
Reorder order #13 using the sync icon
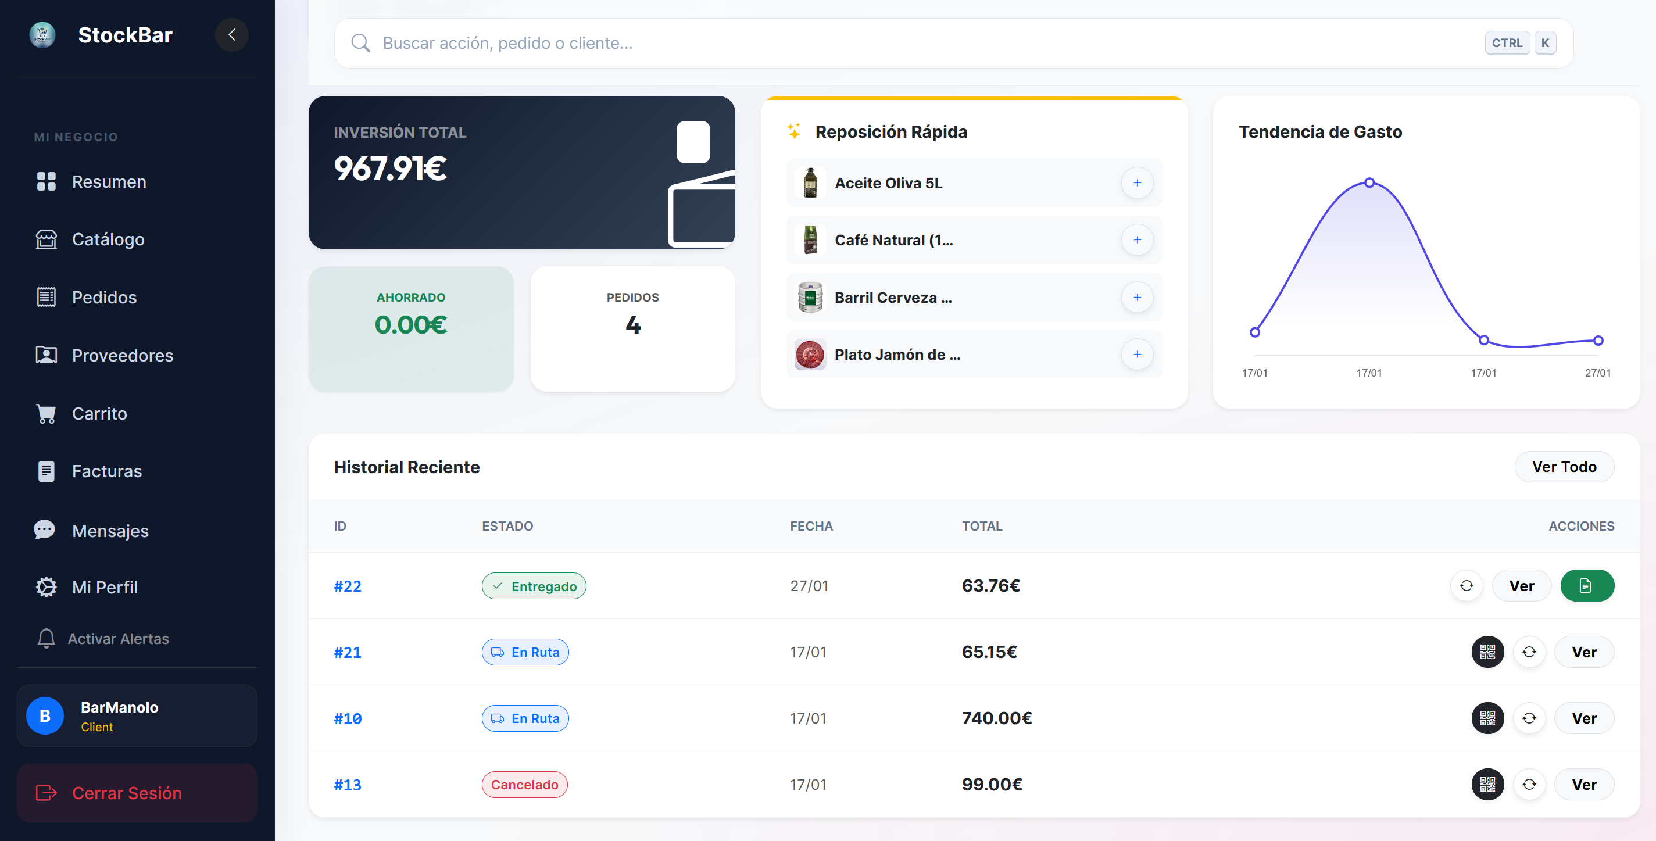coord(1530,785)
